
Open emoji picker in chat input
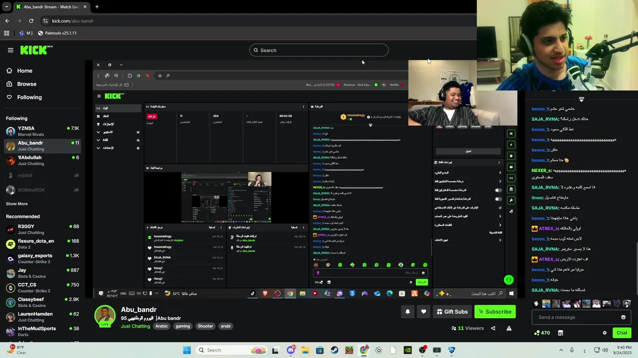pos(623,317)
